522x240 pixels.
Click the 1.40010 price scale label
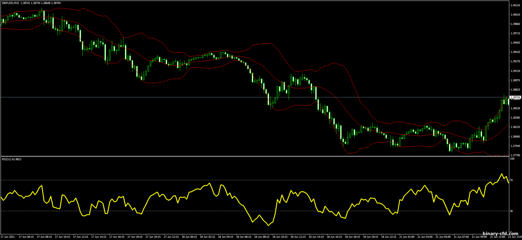[x=515, y=15]
